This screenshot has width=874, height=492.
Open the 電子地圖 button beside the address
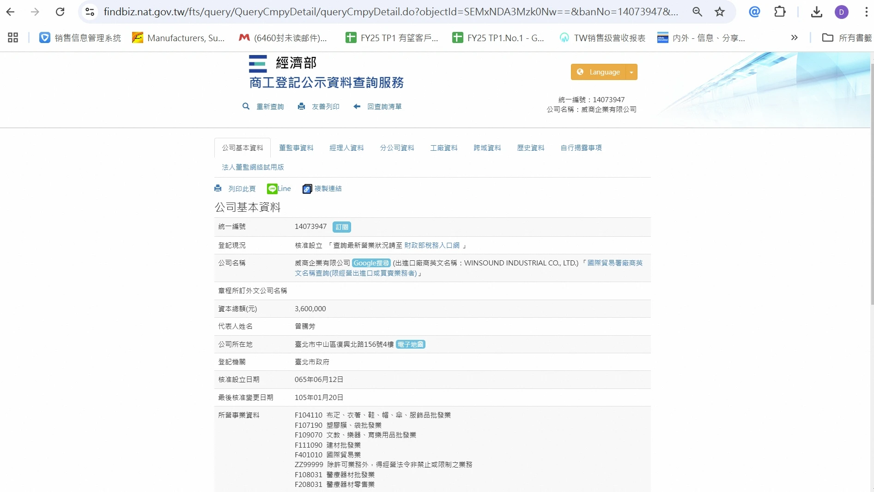(410, 344)
